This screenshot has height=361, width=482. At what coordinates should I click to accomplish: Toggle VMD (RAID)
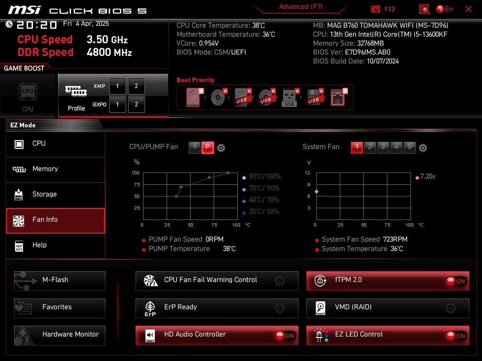pos(388,308)
